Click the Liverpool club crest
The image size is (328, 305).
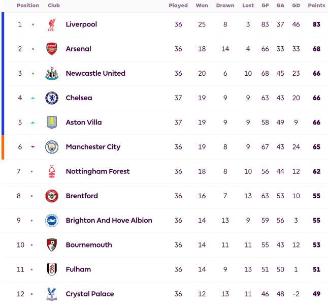click(x=52, y=24)
